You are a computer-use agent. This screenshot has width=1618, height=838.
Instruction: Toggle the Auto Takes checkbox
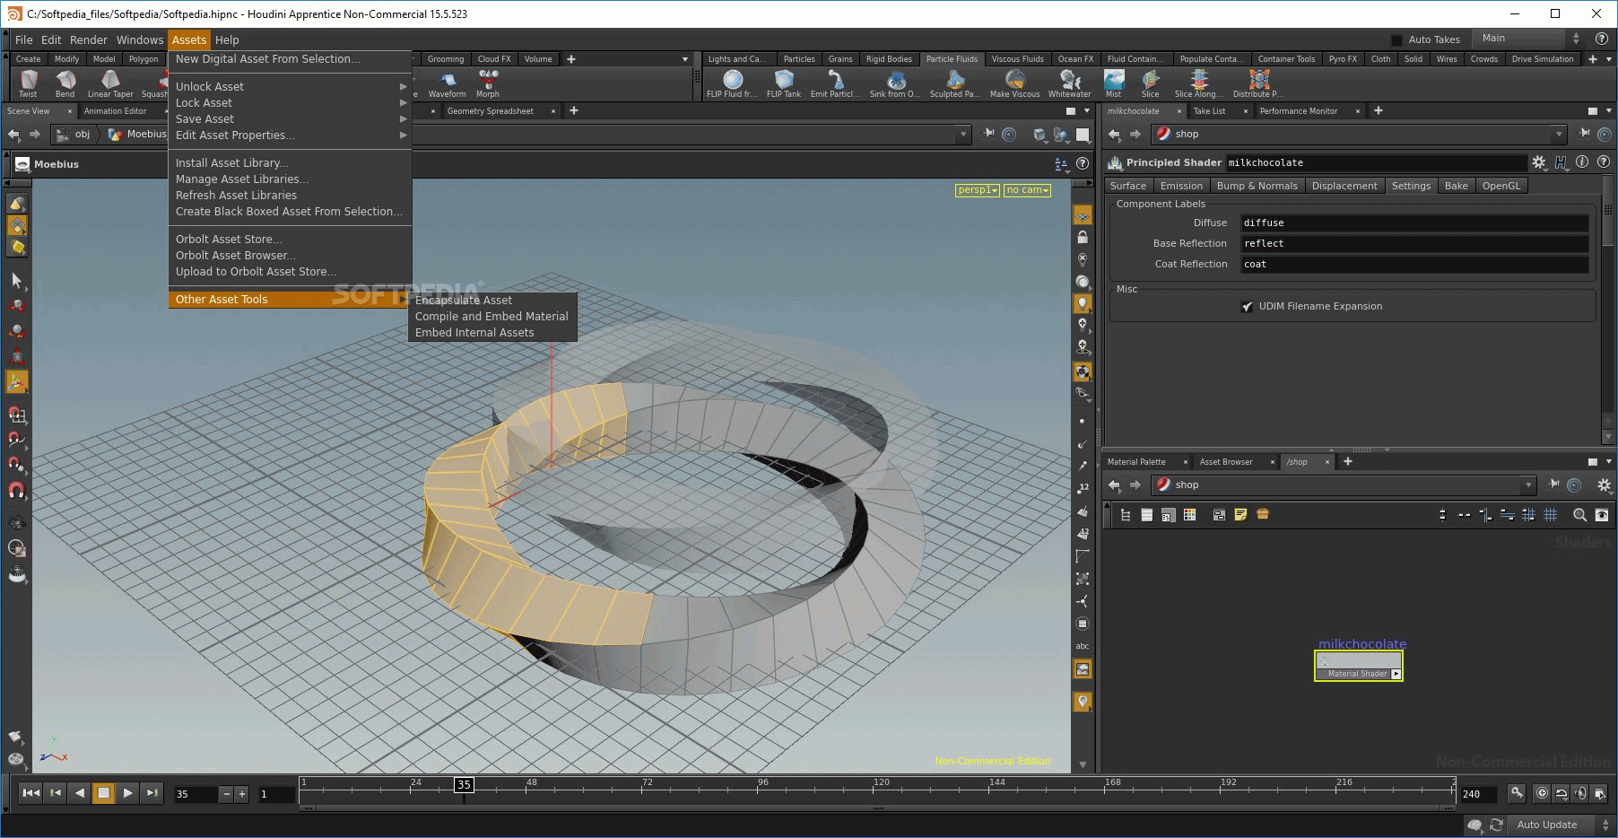point(1396,39)
